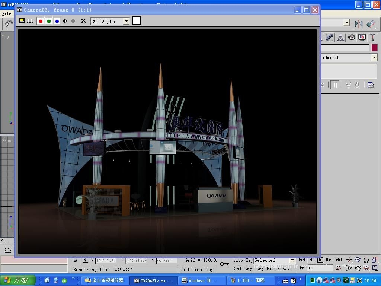
Task: Click the Undo arrow icon on main toolbar
Action: point(9,24)
